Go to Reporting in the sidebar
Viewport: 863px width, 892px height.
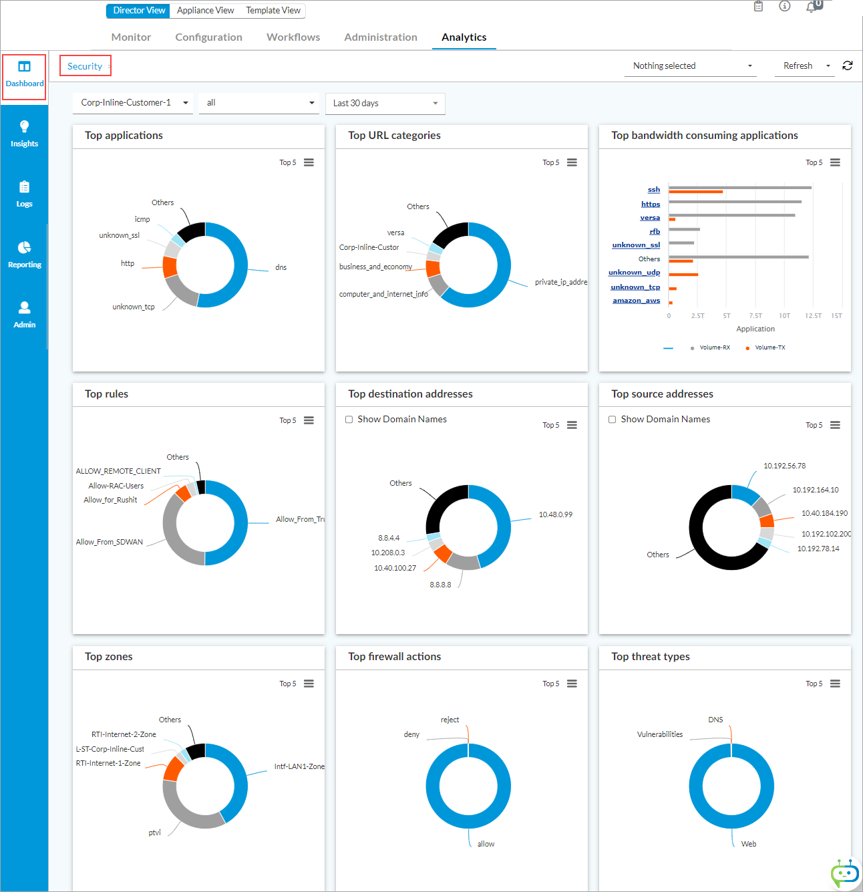coord(24,255)
